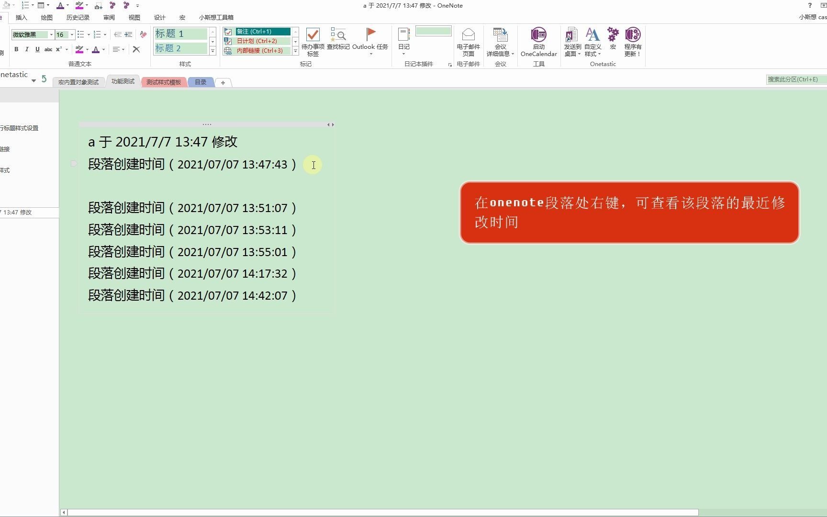
Task: Add a new section with plus tab
Action: coord(223,83)
